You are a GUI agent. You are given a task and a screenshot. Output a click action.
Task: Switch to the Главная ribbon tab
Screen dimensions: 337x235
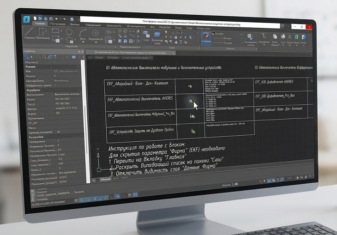(40, 24)
